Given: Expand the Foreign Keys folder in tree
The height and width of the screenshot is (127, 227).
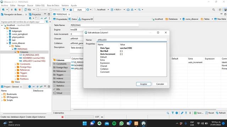Looking at the screenshot, I should [x=15, y=67].
